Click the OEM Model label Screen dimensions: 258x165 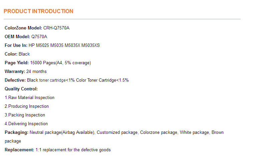17,36
